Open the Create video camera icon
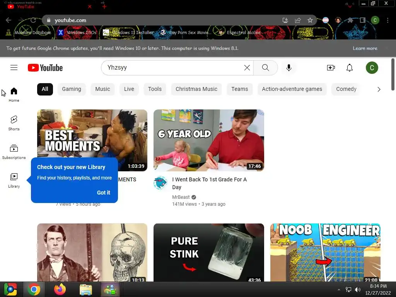 coord(331,68)
